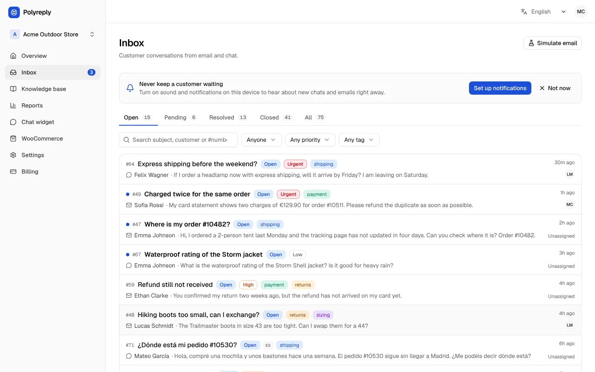
Task: Click the email icon beside Lucas Schmidt
Action: coord(129,326)
